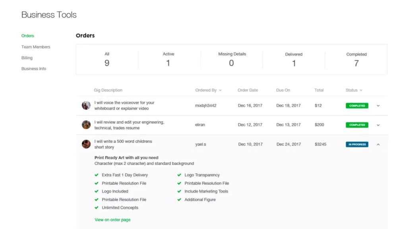
Task: Click the childrens story seller avatar
Action: [86, 144]
